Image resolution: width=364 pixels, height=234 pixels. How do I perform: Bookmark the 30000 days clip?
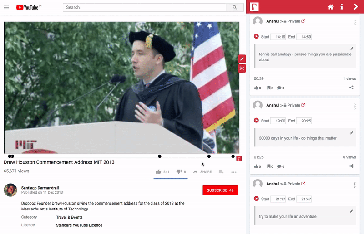[x=270, y=166]
